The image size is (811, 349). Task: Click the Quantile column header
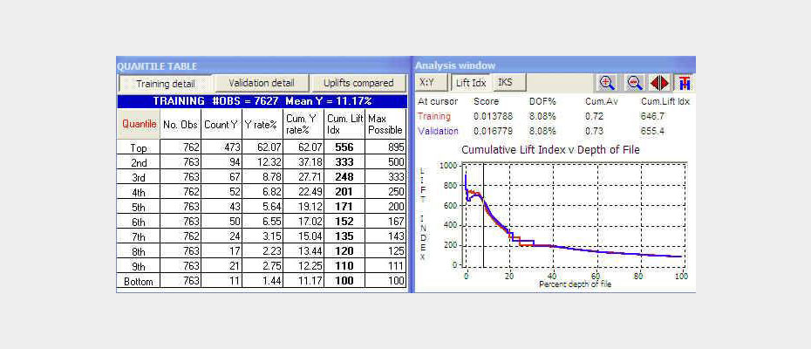tap(139, 124)
